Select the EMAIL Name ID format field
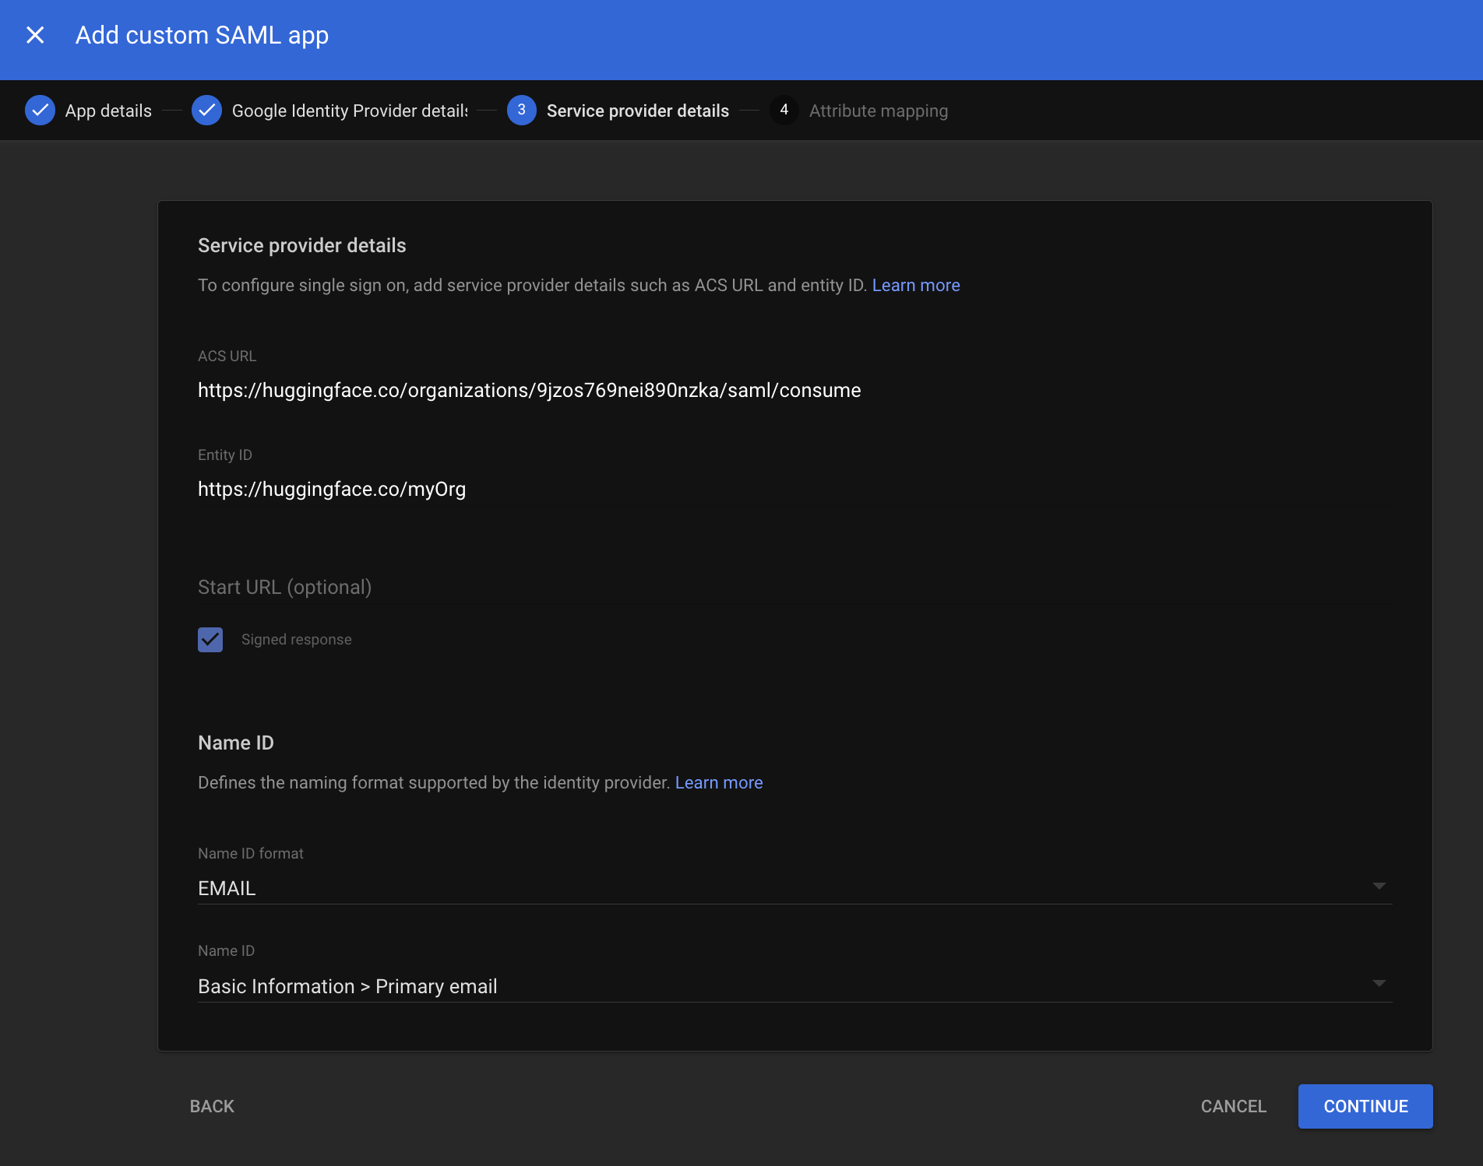This screenshot has width=1483, height=1166. click(779, 888)
